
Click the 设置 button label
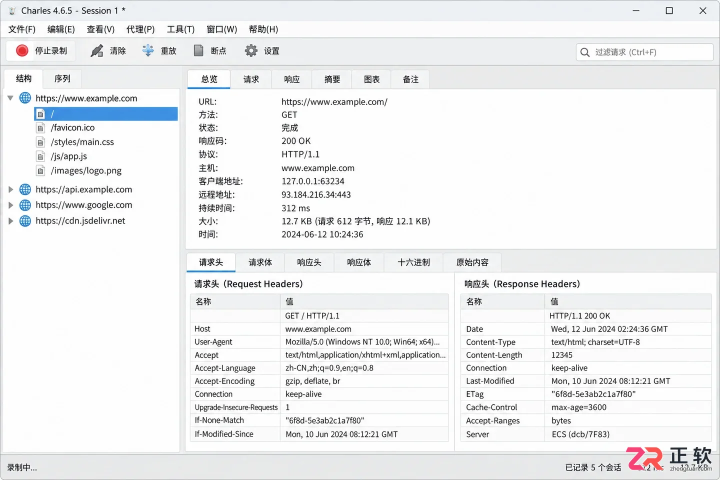[271, 51]
